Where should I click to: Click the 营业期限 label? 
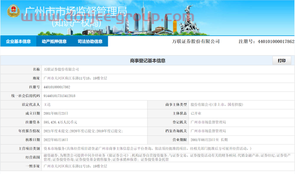[180, 140]
